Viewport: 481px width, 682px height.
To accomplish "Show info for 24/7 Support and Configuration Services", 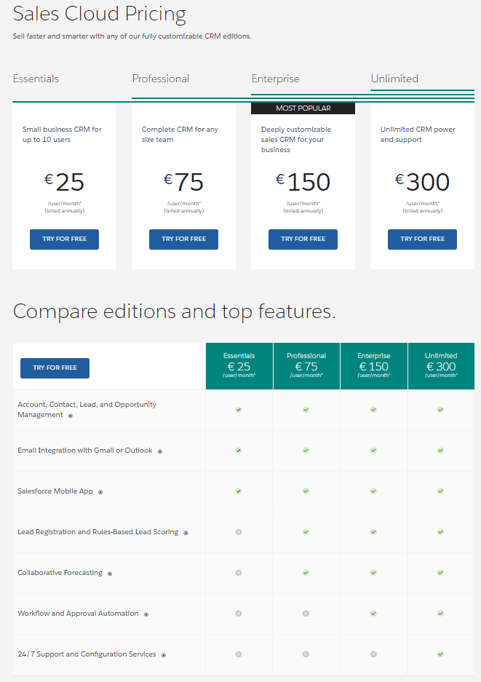I will click(164, 655).
